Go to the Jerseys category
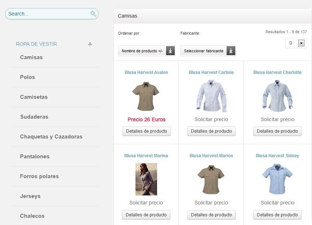Image resolution: width=312 pixels, height=225 pixels. point(30,196)
